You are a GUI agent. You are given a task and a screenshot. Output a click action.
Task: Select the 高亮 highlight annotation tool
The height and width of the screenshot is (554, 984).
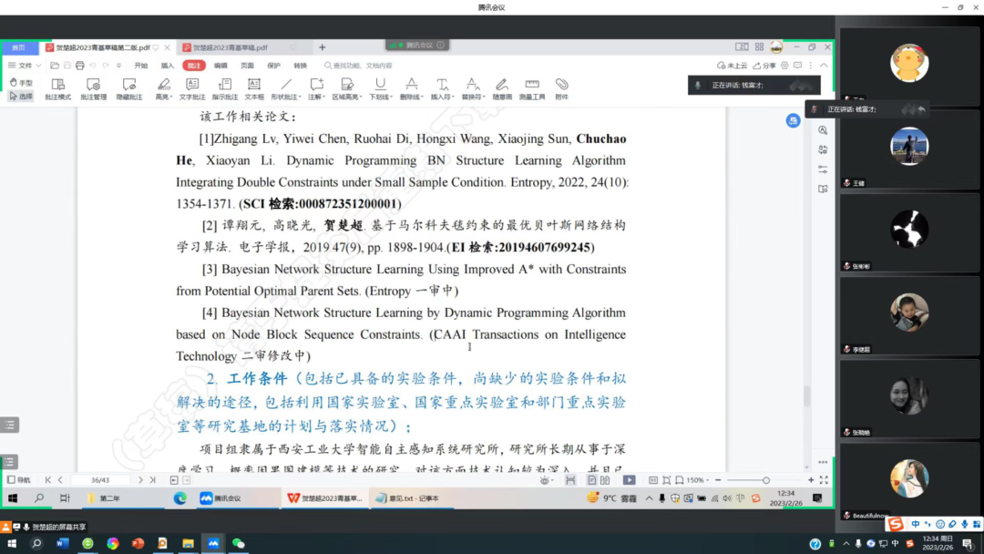coord(162,87)
